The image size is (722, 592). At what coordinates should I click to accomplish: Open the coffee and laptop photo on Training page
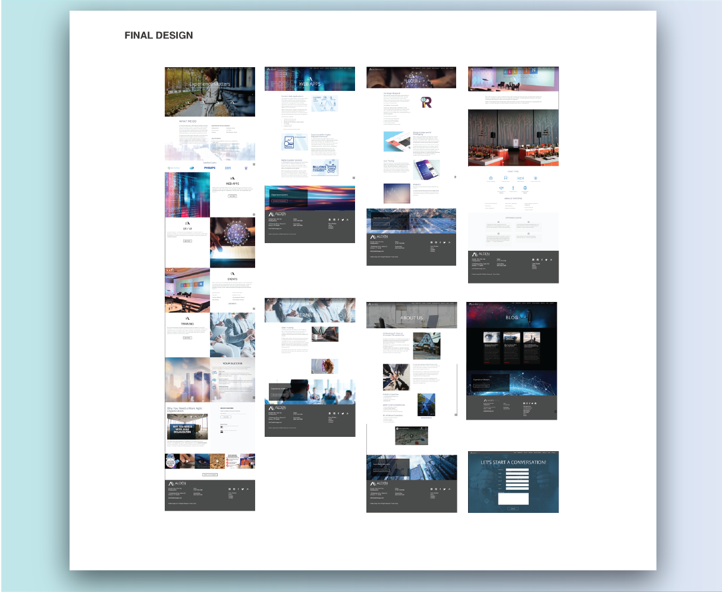tap(325, 334)
